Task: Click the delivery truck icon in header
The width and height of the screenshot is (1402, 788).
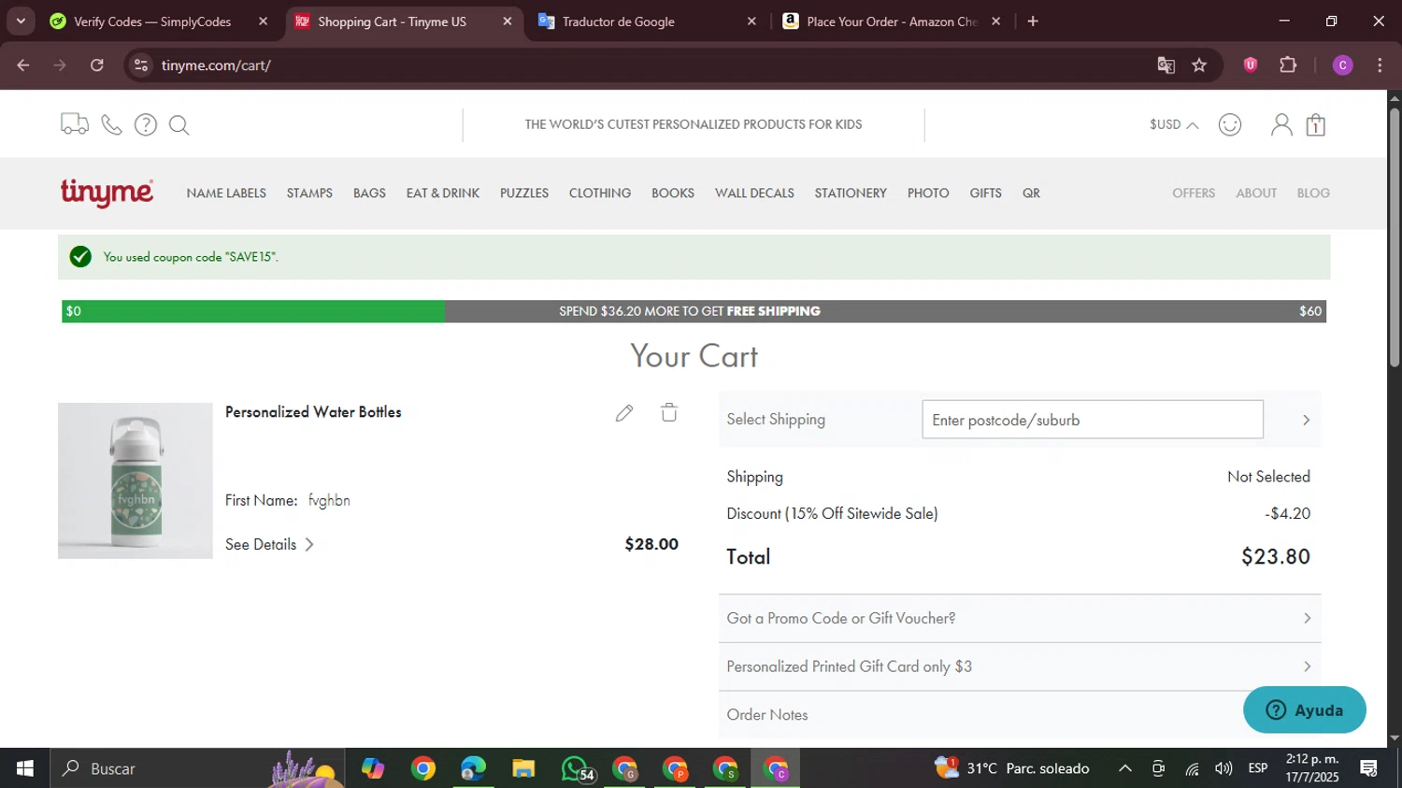Action: (75, 124)
